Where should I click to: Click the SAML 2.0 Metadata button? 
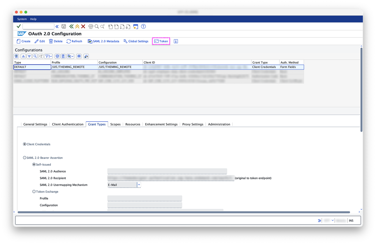coord(103,41)
